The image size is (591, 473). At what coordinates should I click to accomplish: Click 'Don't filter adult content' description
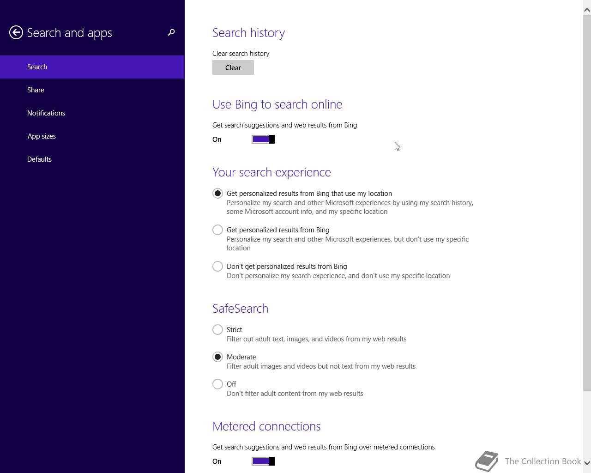[295, 394]
